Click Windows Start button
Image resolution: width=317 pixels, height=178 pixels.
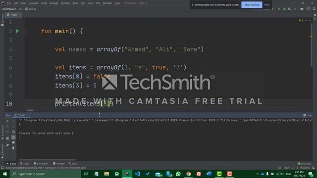click(5, 174)
